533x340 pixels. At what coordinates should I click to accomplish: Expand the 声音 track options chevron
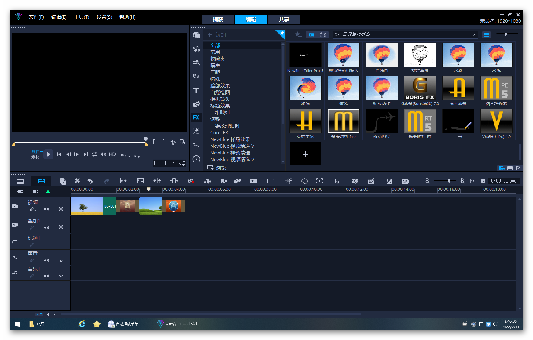coord(61,261)
